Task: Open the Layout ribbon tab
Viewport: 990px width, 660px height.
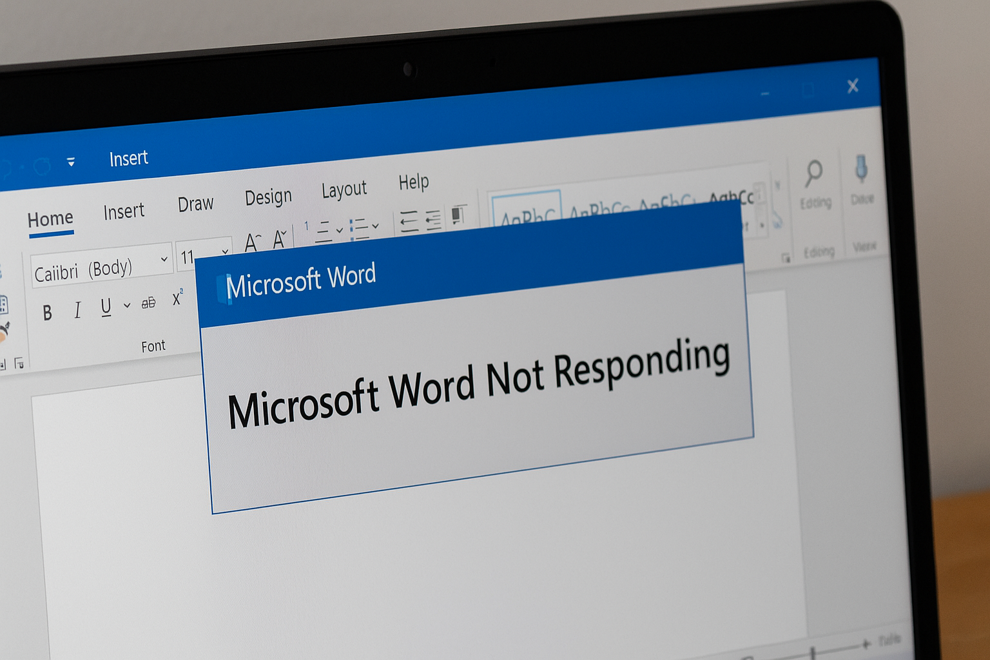Action: (x=344, y=189)
